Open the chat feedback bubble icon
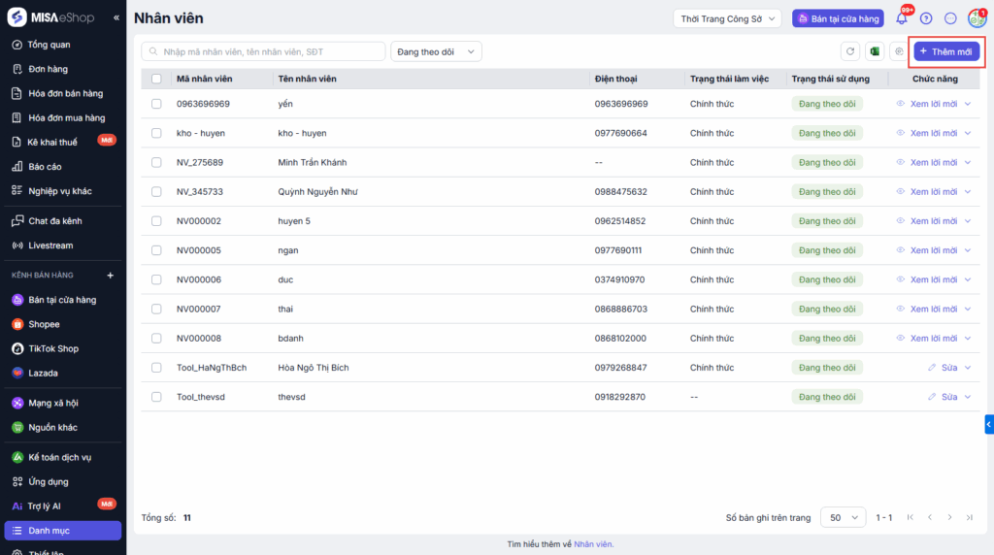 (950, 18)
